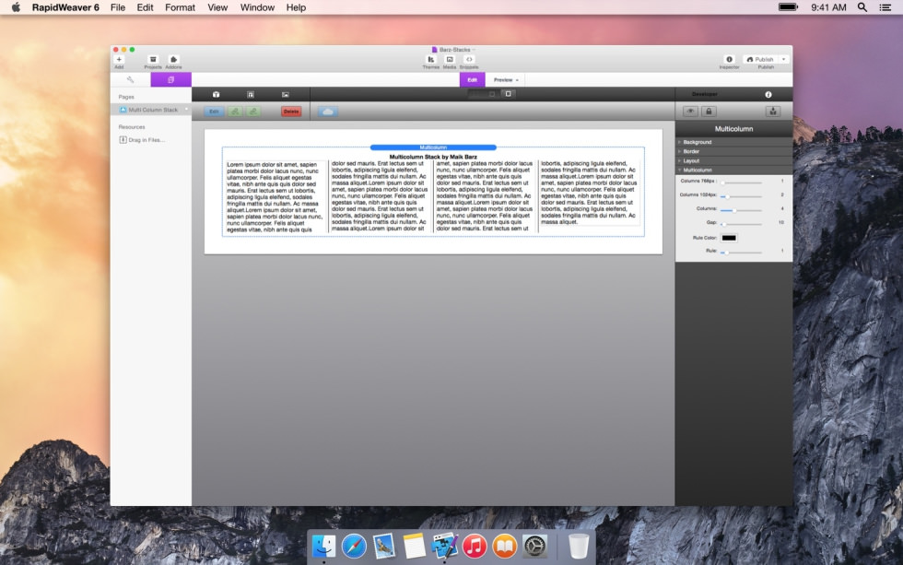Image resolution: width=903 pixels, height=565 pixels.
Task: Open the Format menu
Action: coord(180,7)
